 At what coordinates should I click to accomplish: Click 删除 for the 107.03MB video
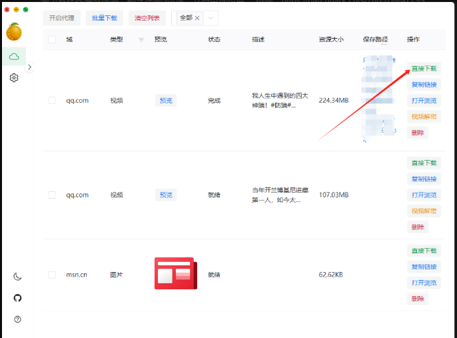pos(418,227)
